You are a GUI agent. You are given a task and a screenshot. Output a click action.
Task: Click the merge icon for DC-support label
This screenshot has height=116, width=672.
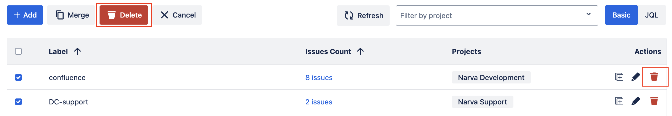619,101
